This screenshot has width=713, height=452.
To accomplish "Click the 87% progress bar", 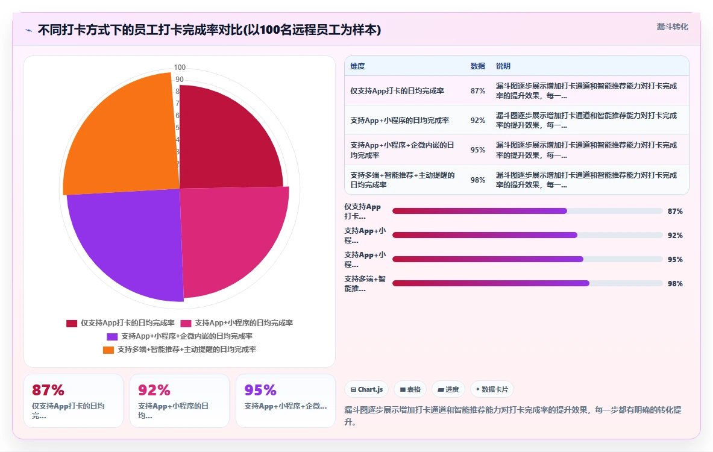I will [x=527, y=211].
